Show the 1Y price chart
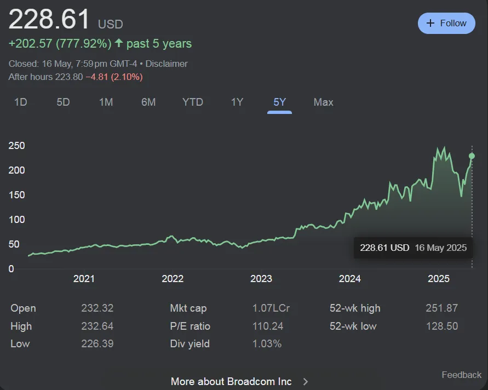The height and width of the screenshot is (390, 488). (237, 102)
